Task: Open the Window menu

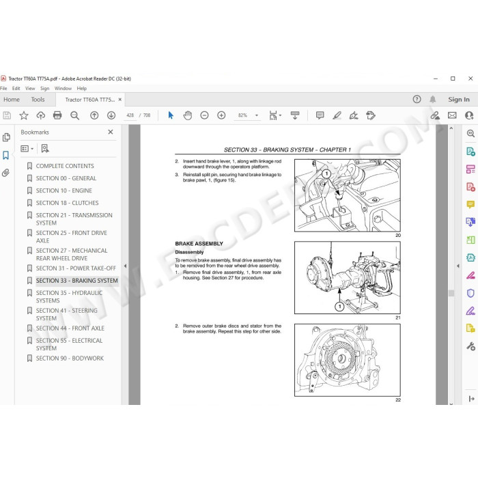Action: 63,88
